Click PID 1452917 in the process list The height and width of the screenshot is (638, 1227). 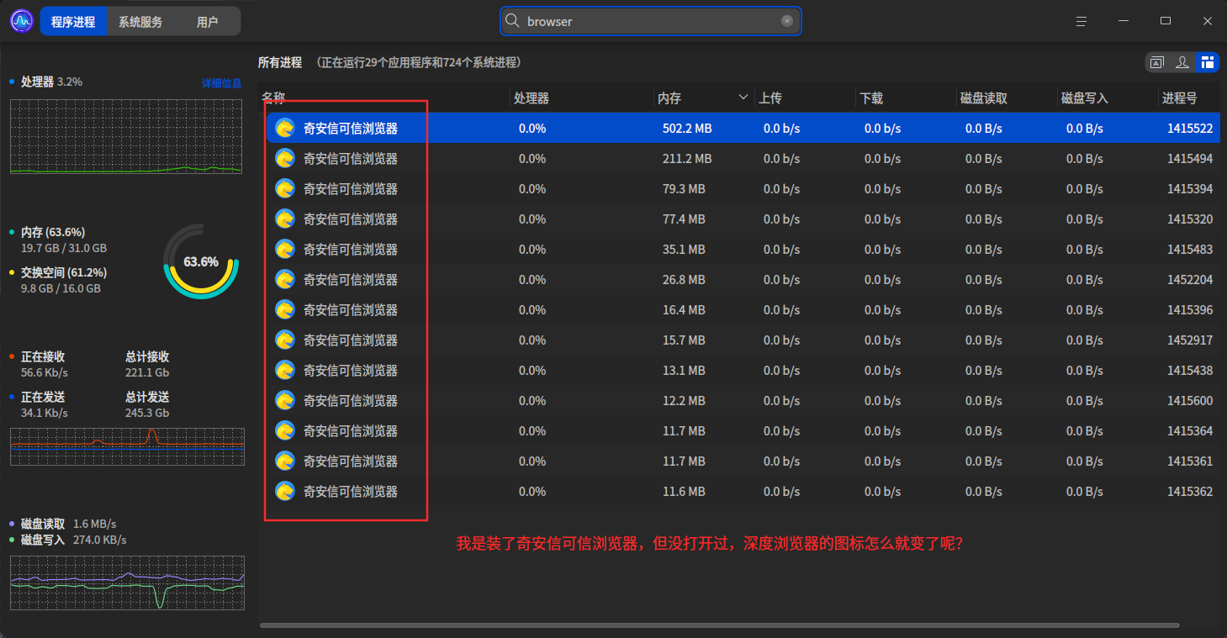(1190, 340)
